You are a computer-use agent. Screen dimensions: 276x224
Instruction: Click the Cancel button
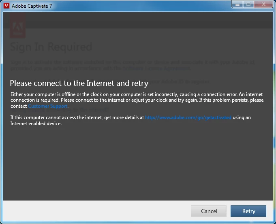click(x=209, y=211)
